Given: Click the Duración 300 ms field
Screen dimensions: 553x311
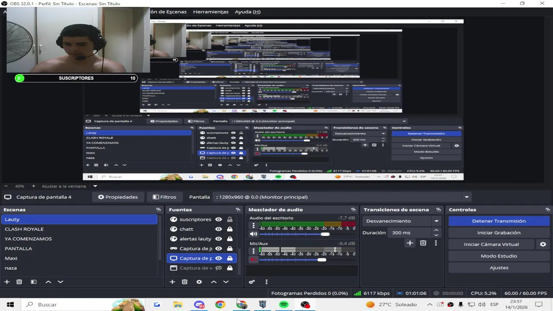Looking at the screenshot, I should click(x=410, y=232).
